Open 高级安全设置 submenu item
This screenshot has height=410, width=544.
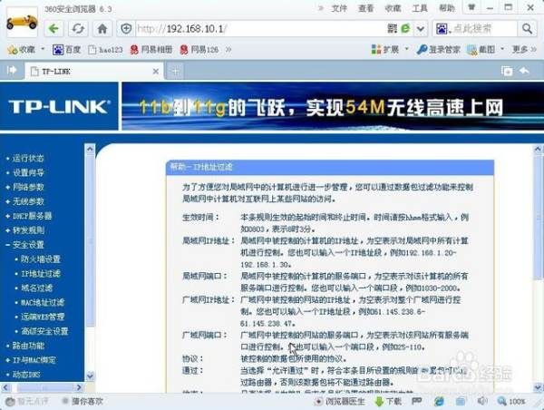[x=44, y=331]
